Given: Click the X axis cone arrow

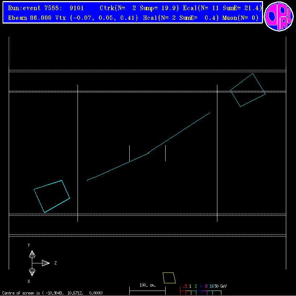Looking at the screenshot, I should [x=32, y=271].
